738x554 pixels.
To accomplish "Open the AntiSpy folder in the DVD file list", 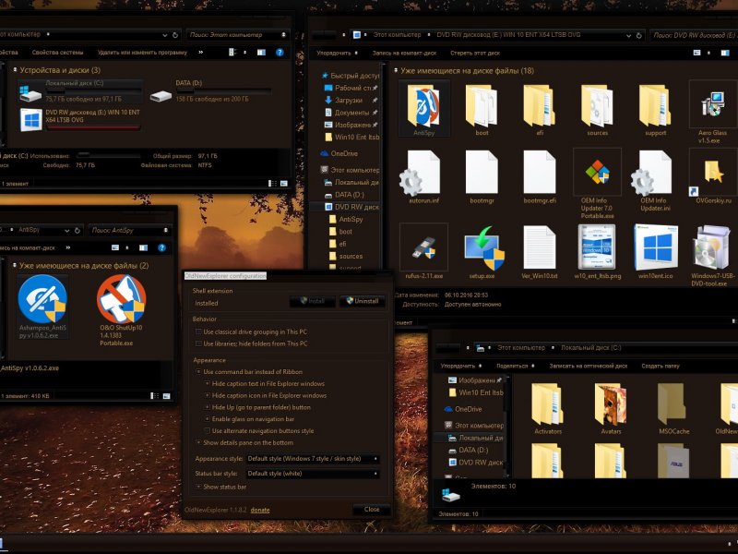I will [423, 109].
